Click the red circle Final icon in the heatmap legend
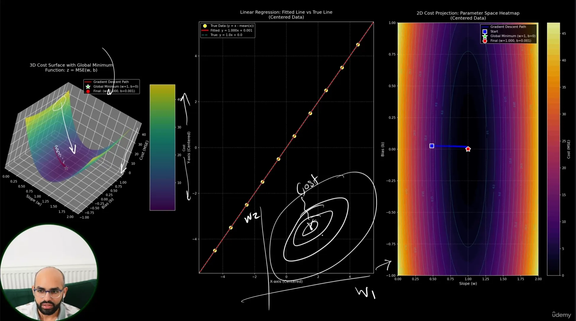 click(485, 41)
